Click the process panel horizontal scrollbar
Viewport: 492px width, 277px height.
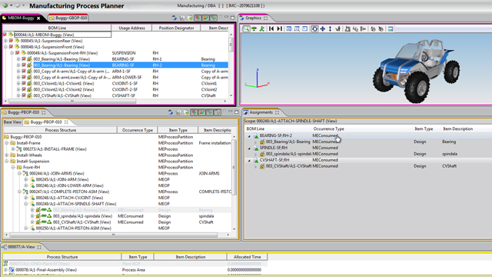pos(114,235)
